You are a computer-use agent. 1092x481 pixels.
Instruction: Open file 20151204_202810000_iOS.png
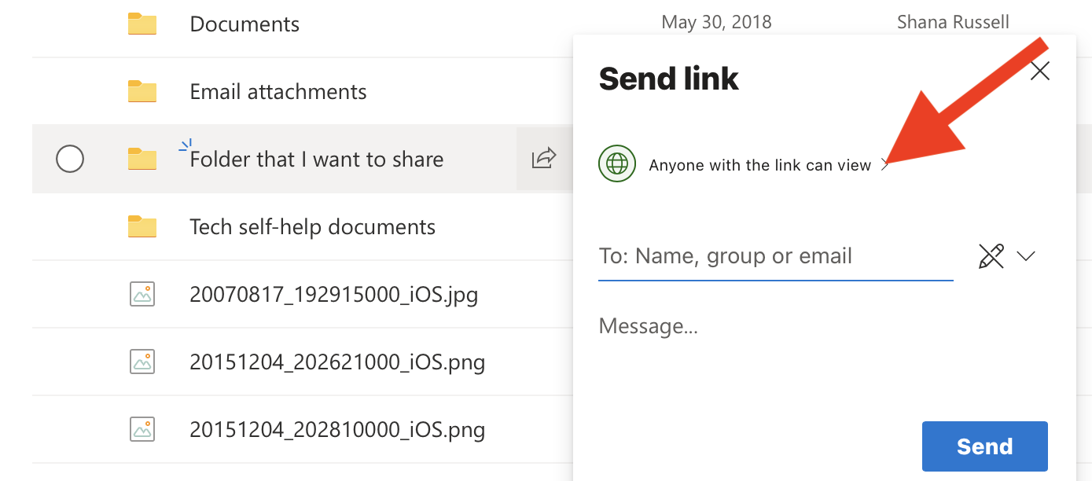pyautogui.click(x=337, y=430)
